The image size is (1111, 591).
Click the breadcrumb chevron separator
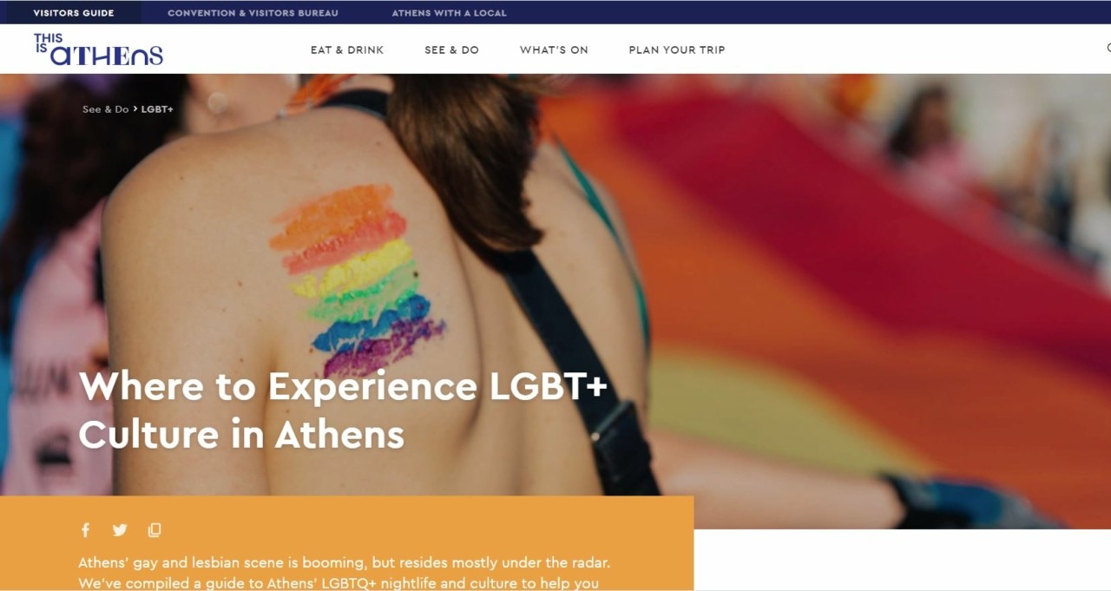click(x=135, y=109)
